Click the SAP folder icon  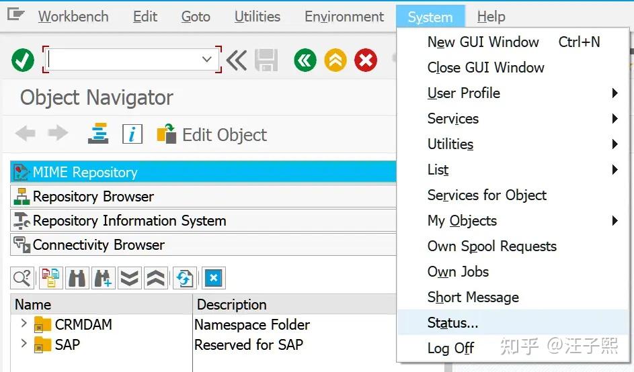click(x=42, y=344)
